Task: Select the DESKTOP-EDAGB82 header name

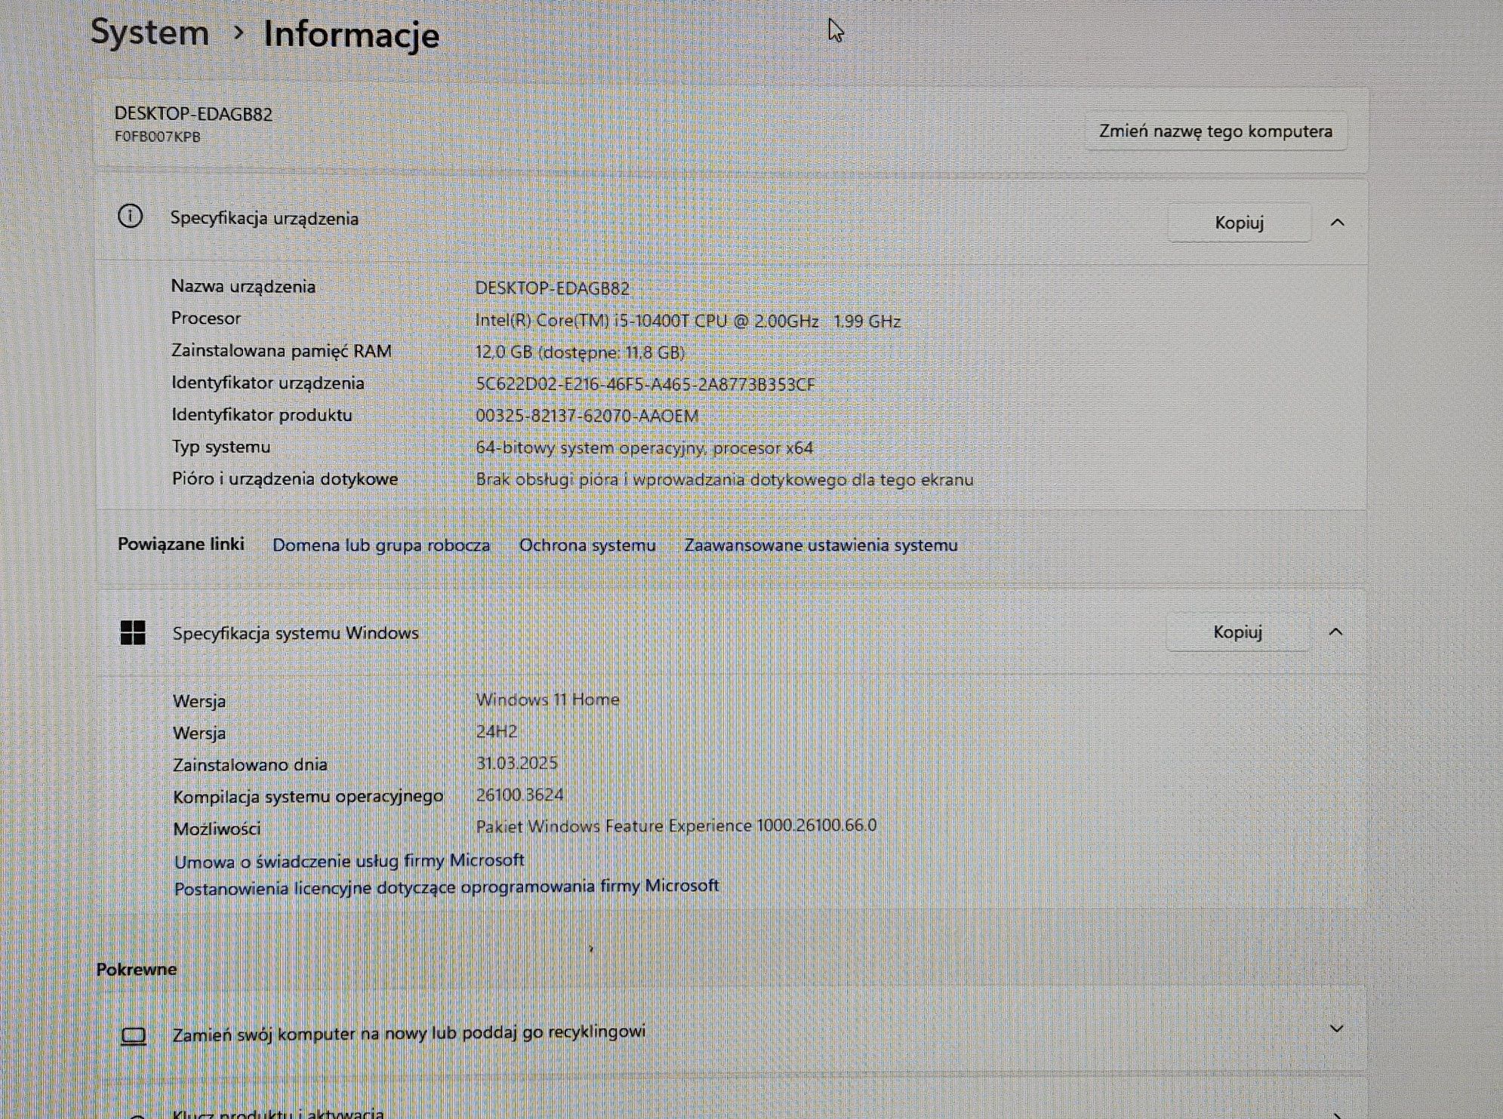Action: (193, 114)
